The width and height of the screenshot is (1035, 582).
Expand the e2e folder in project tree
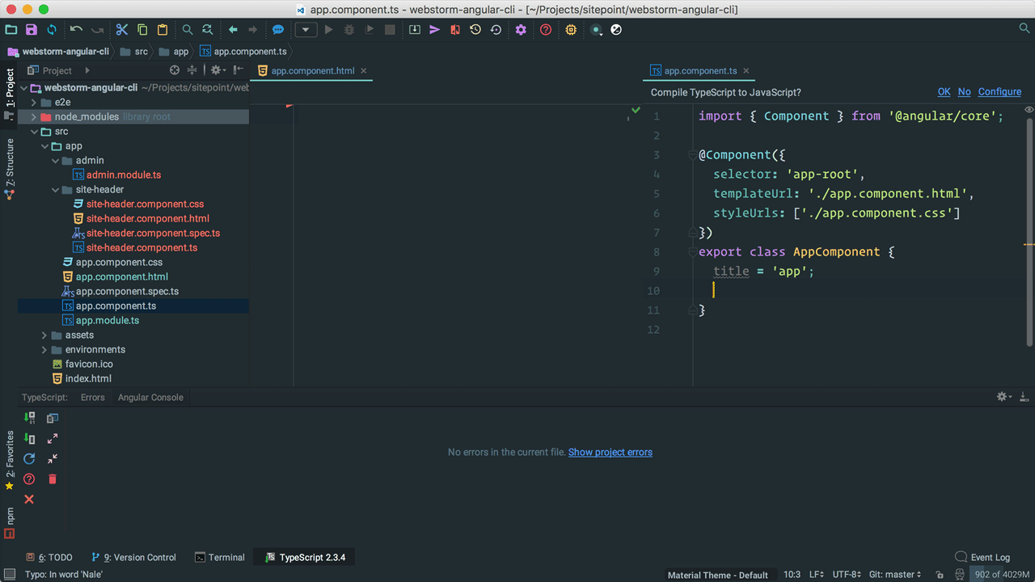pyautogui.click(x=34, y=103)
